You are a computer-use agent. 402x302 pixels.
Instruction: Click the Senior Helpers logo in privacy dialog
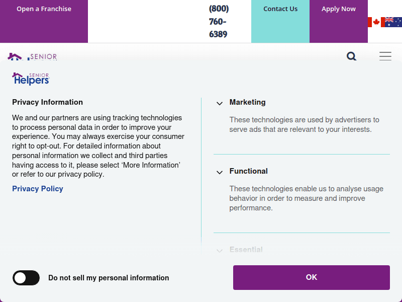pyautogui.click(x=31, y=79)
